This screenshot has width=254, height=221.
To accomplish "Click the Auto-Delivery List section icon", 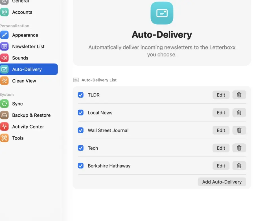I will tap(76, 80).
